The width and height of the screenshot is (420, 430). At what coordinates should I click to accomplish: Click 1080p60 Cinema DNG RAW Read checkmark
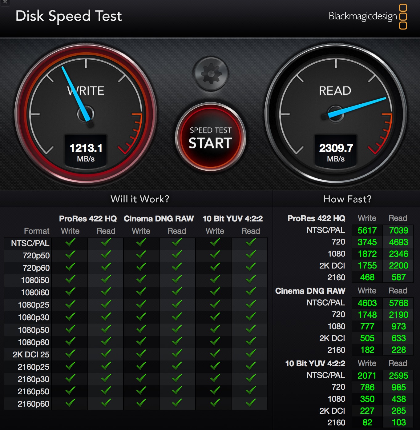tap(177, 341)
